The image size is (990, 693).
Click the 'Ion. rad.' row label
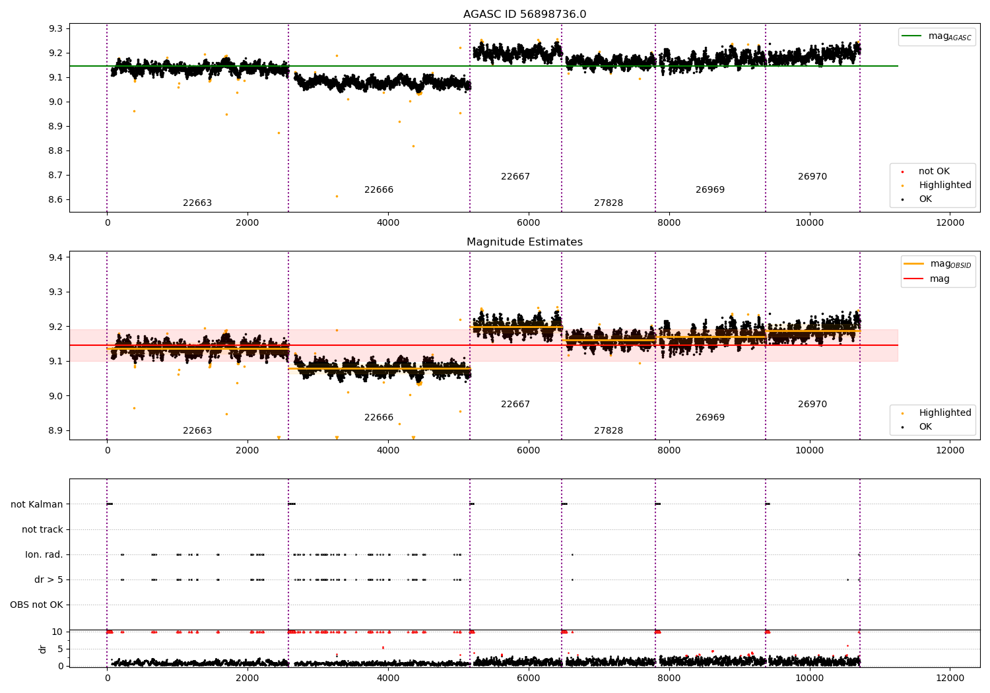[44, 555]
